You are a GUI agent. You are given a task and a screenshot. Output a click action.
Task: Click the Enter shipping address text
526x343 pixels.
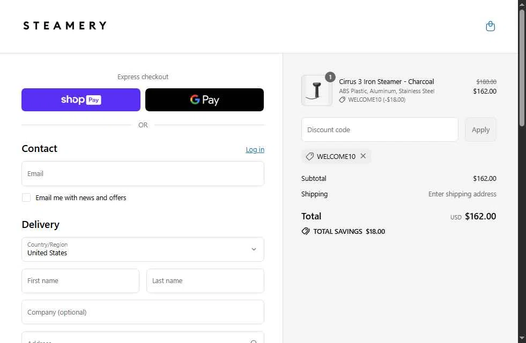coord(462,194)
